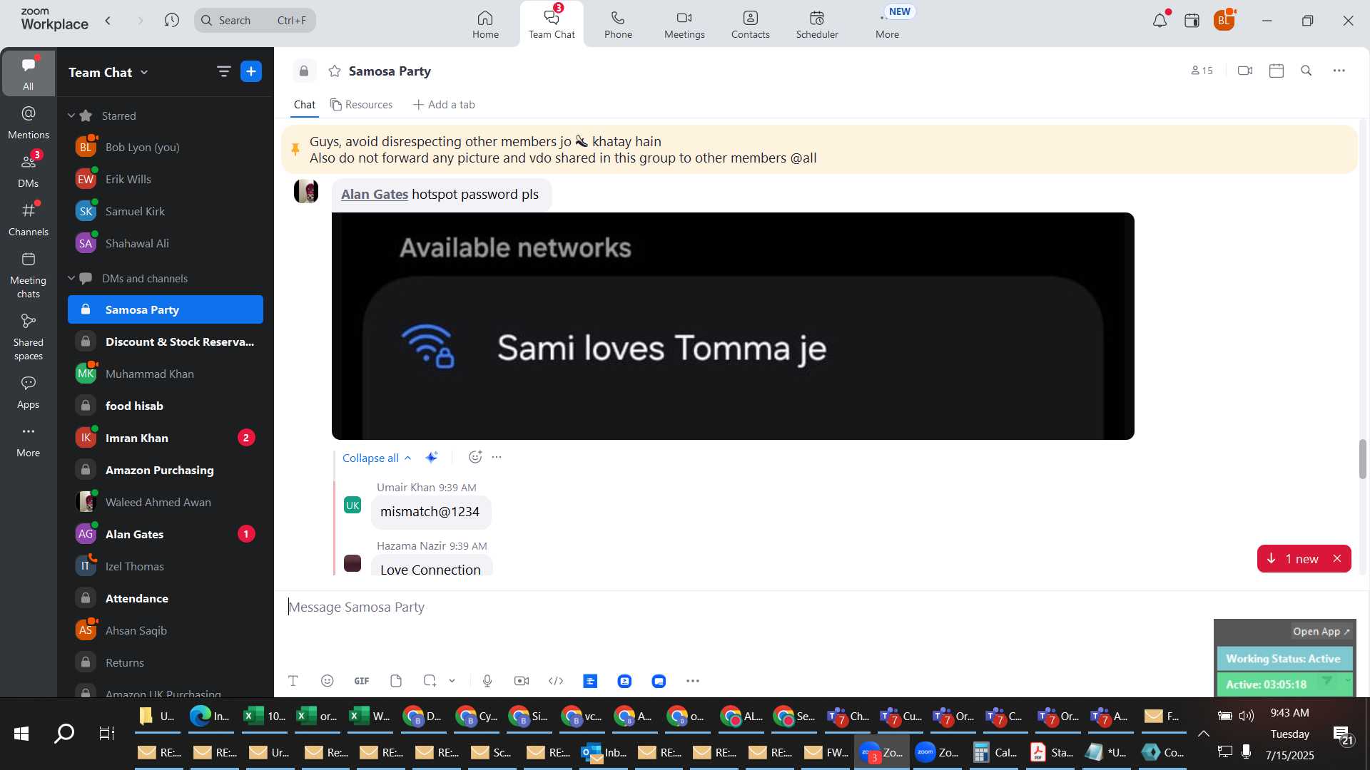
Task: Click the pinned message pin icon
Action: 295,149
